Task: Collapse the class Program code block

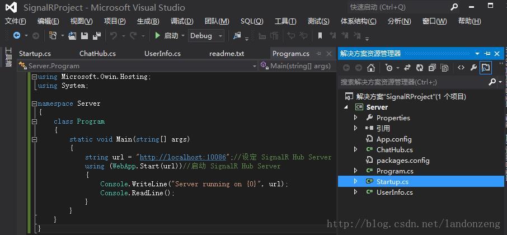Action: tap(34, 122)
